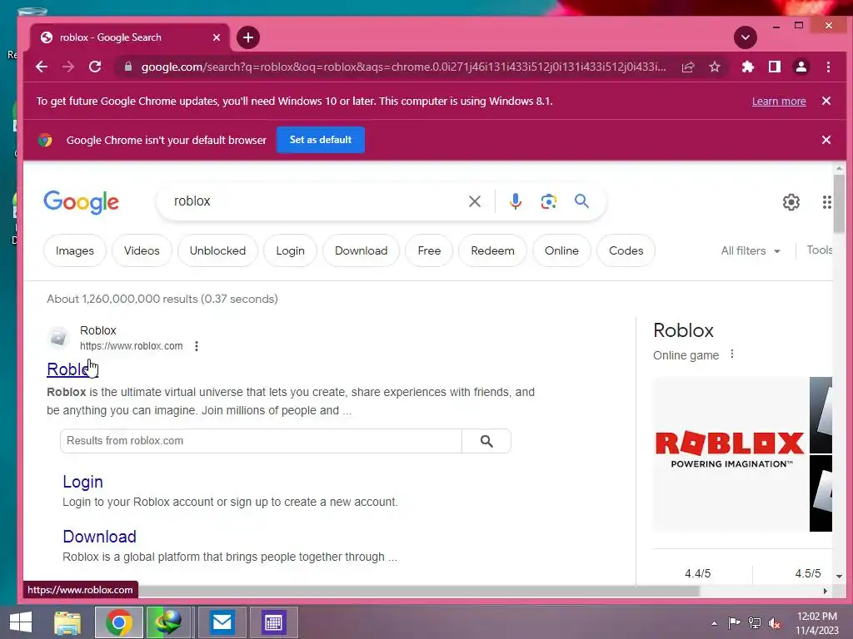Click the 4.5/5 rating
The width and height of the screenshot is (853, 639).
coord(807,573)
